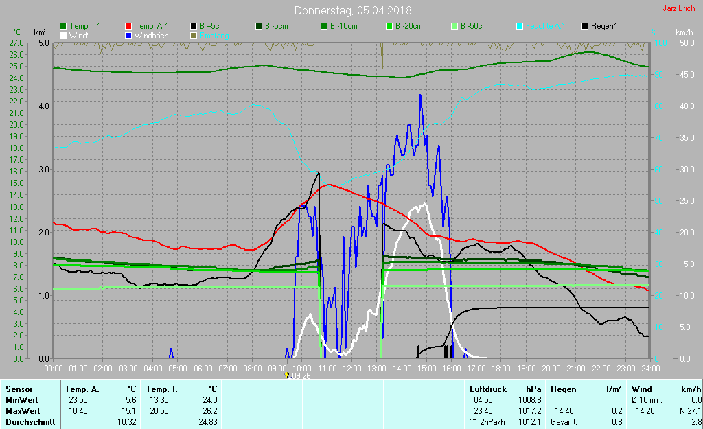Click the B -10cm legend square

coord(324,26)
